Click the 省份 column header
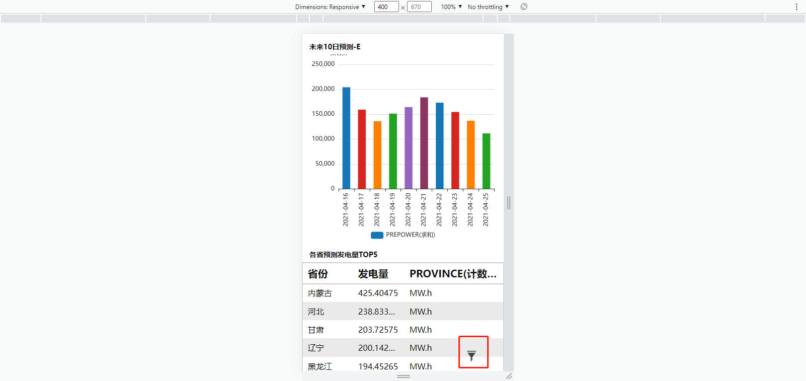Viewport: 806px width, 381px height. coord(318,274)
